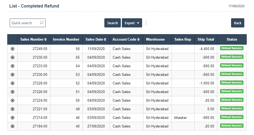Sort by Account Code column header
254x135 pixels.
(126, 39)
